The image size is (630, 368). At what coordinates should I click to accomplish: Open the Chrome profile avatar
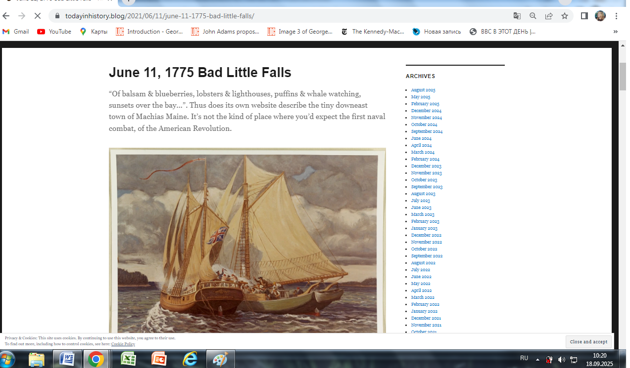pyautogui.click(x=600, y=16)
